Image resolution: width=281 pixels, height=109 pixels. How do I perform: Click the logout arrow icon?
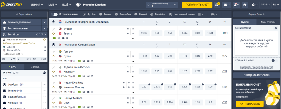[245, 5]
